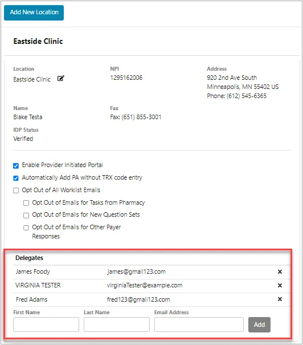The image size is (303, 345).
Task: Select email virginiaTester@example.com
Action: [145, 285]
